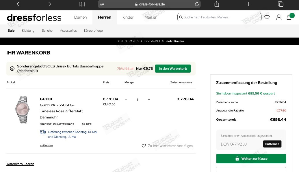299x172 pixels.
Task: Show all tabs overview icon
Action: pyautogui.click(x=281, y=4)
